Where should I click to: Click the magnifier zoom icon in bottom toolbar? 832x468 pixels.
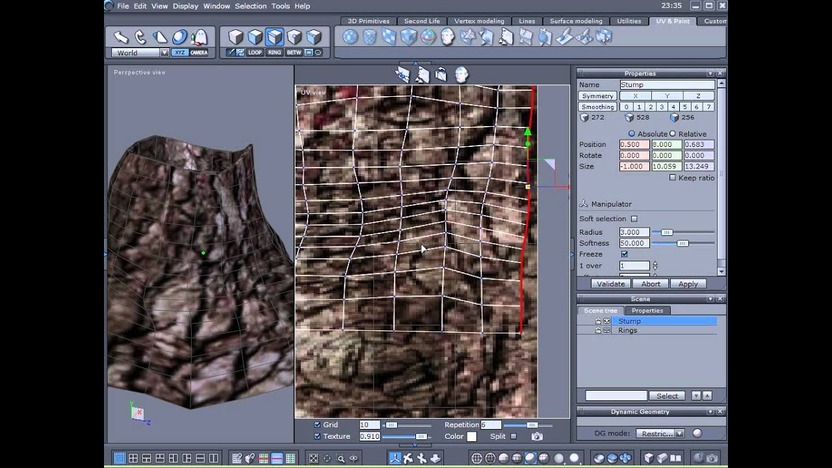tap(341, 458)
